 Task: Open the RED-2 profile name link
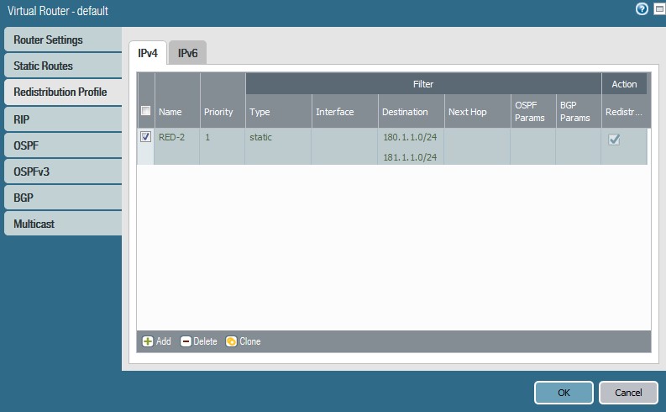click(x=171, y=137)
